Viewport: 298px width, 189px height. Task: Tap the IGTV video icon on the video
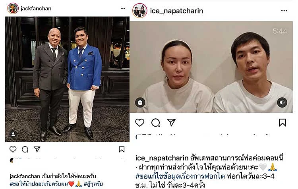pyautogui.click(x=140, y=102)
